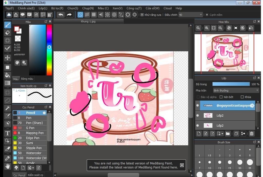Click the khung 1.jpg document tab
263x177 pixels.
(x=88, y=22)
